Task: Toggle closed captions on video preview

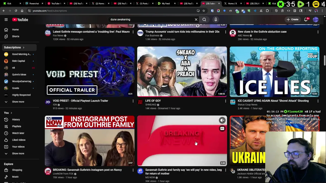Action: pos(222,129)
